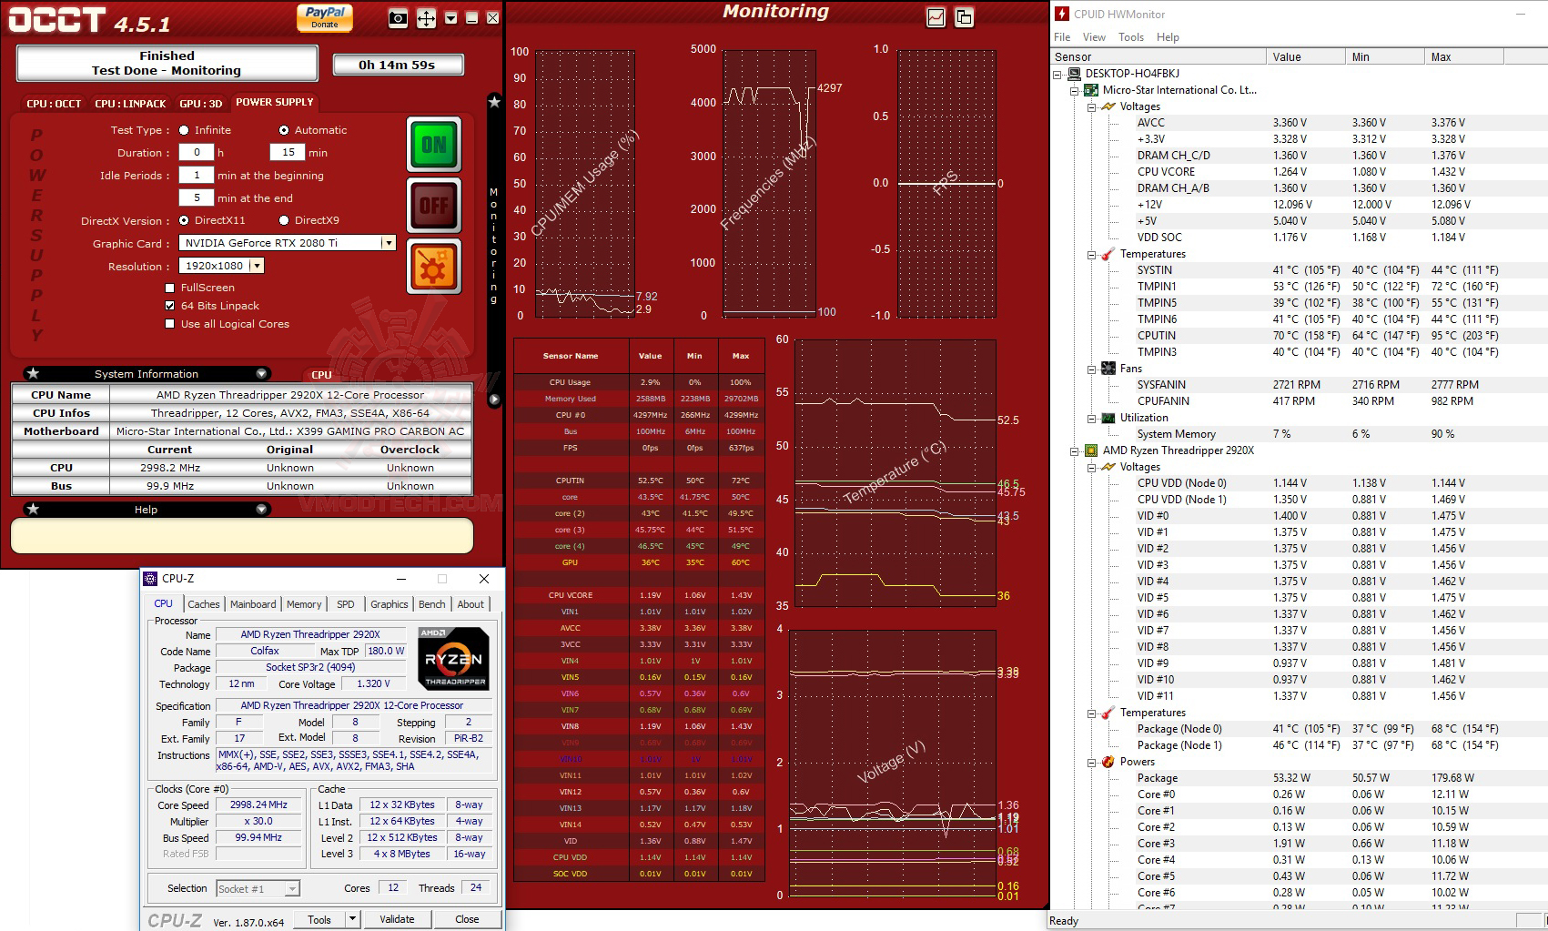
Task: Click the AMD Ryzen Threadripper logo in CPU-Z
Action: (x=451, y=658)
